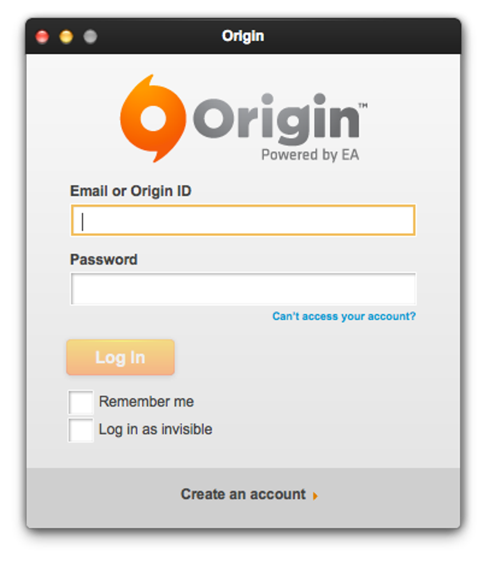Click the Email or Origin ID label
This screenshot has height=563, width=489.
[130, 191]
